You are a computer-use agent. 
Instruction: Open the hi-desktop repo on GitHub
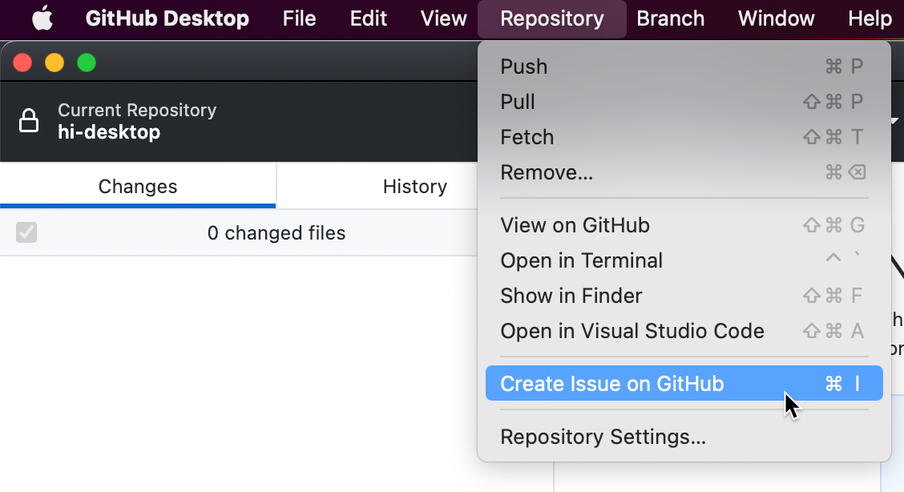click(574, 225)
